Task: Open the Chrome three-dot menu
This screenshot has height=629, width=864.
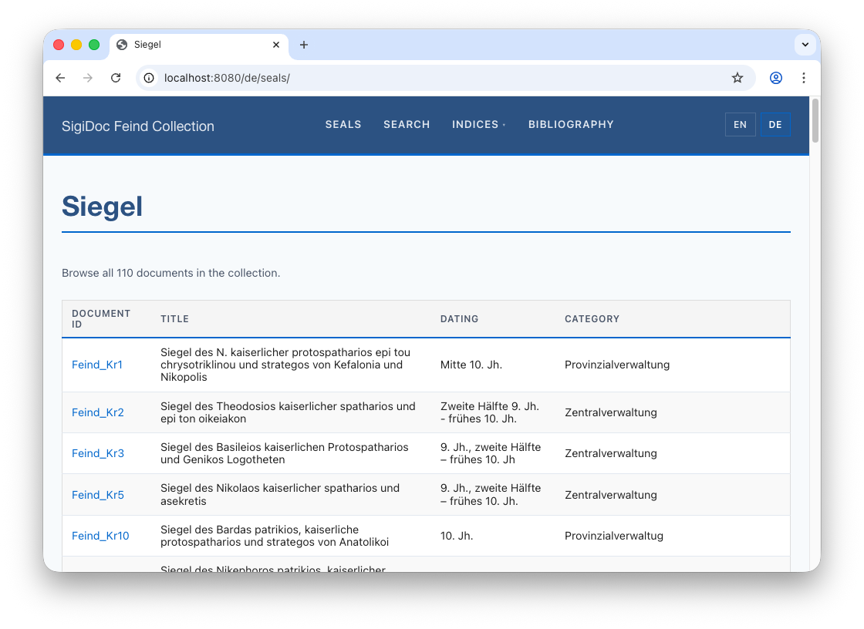Action: [x=804, y=78]
